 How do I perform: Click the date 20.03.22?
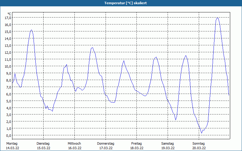point(199,148)
